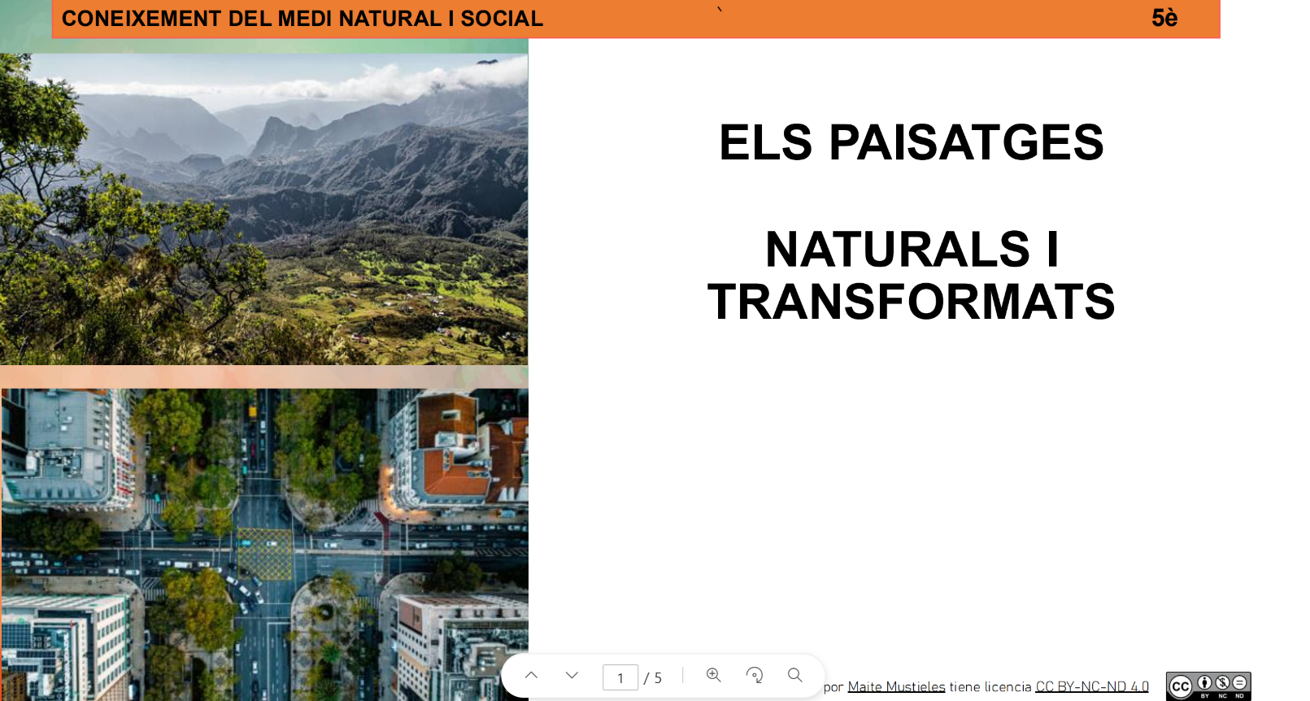Image resolution: width=1310 pixels, height=701 pixels.
Task: Click the zoom in magnifier icon
Action: [714, 675]
